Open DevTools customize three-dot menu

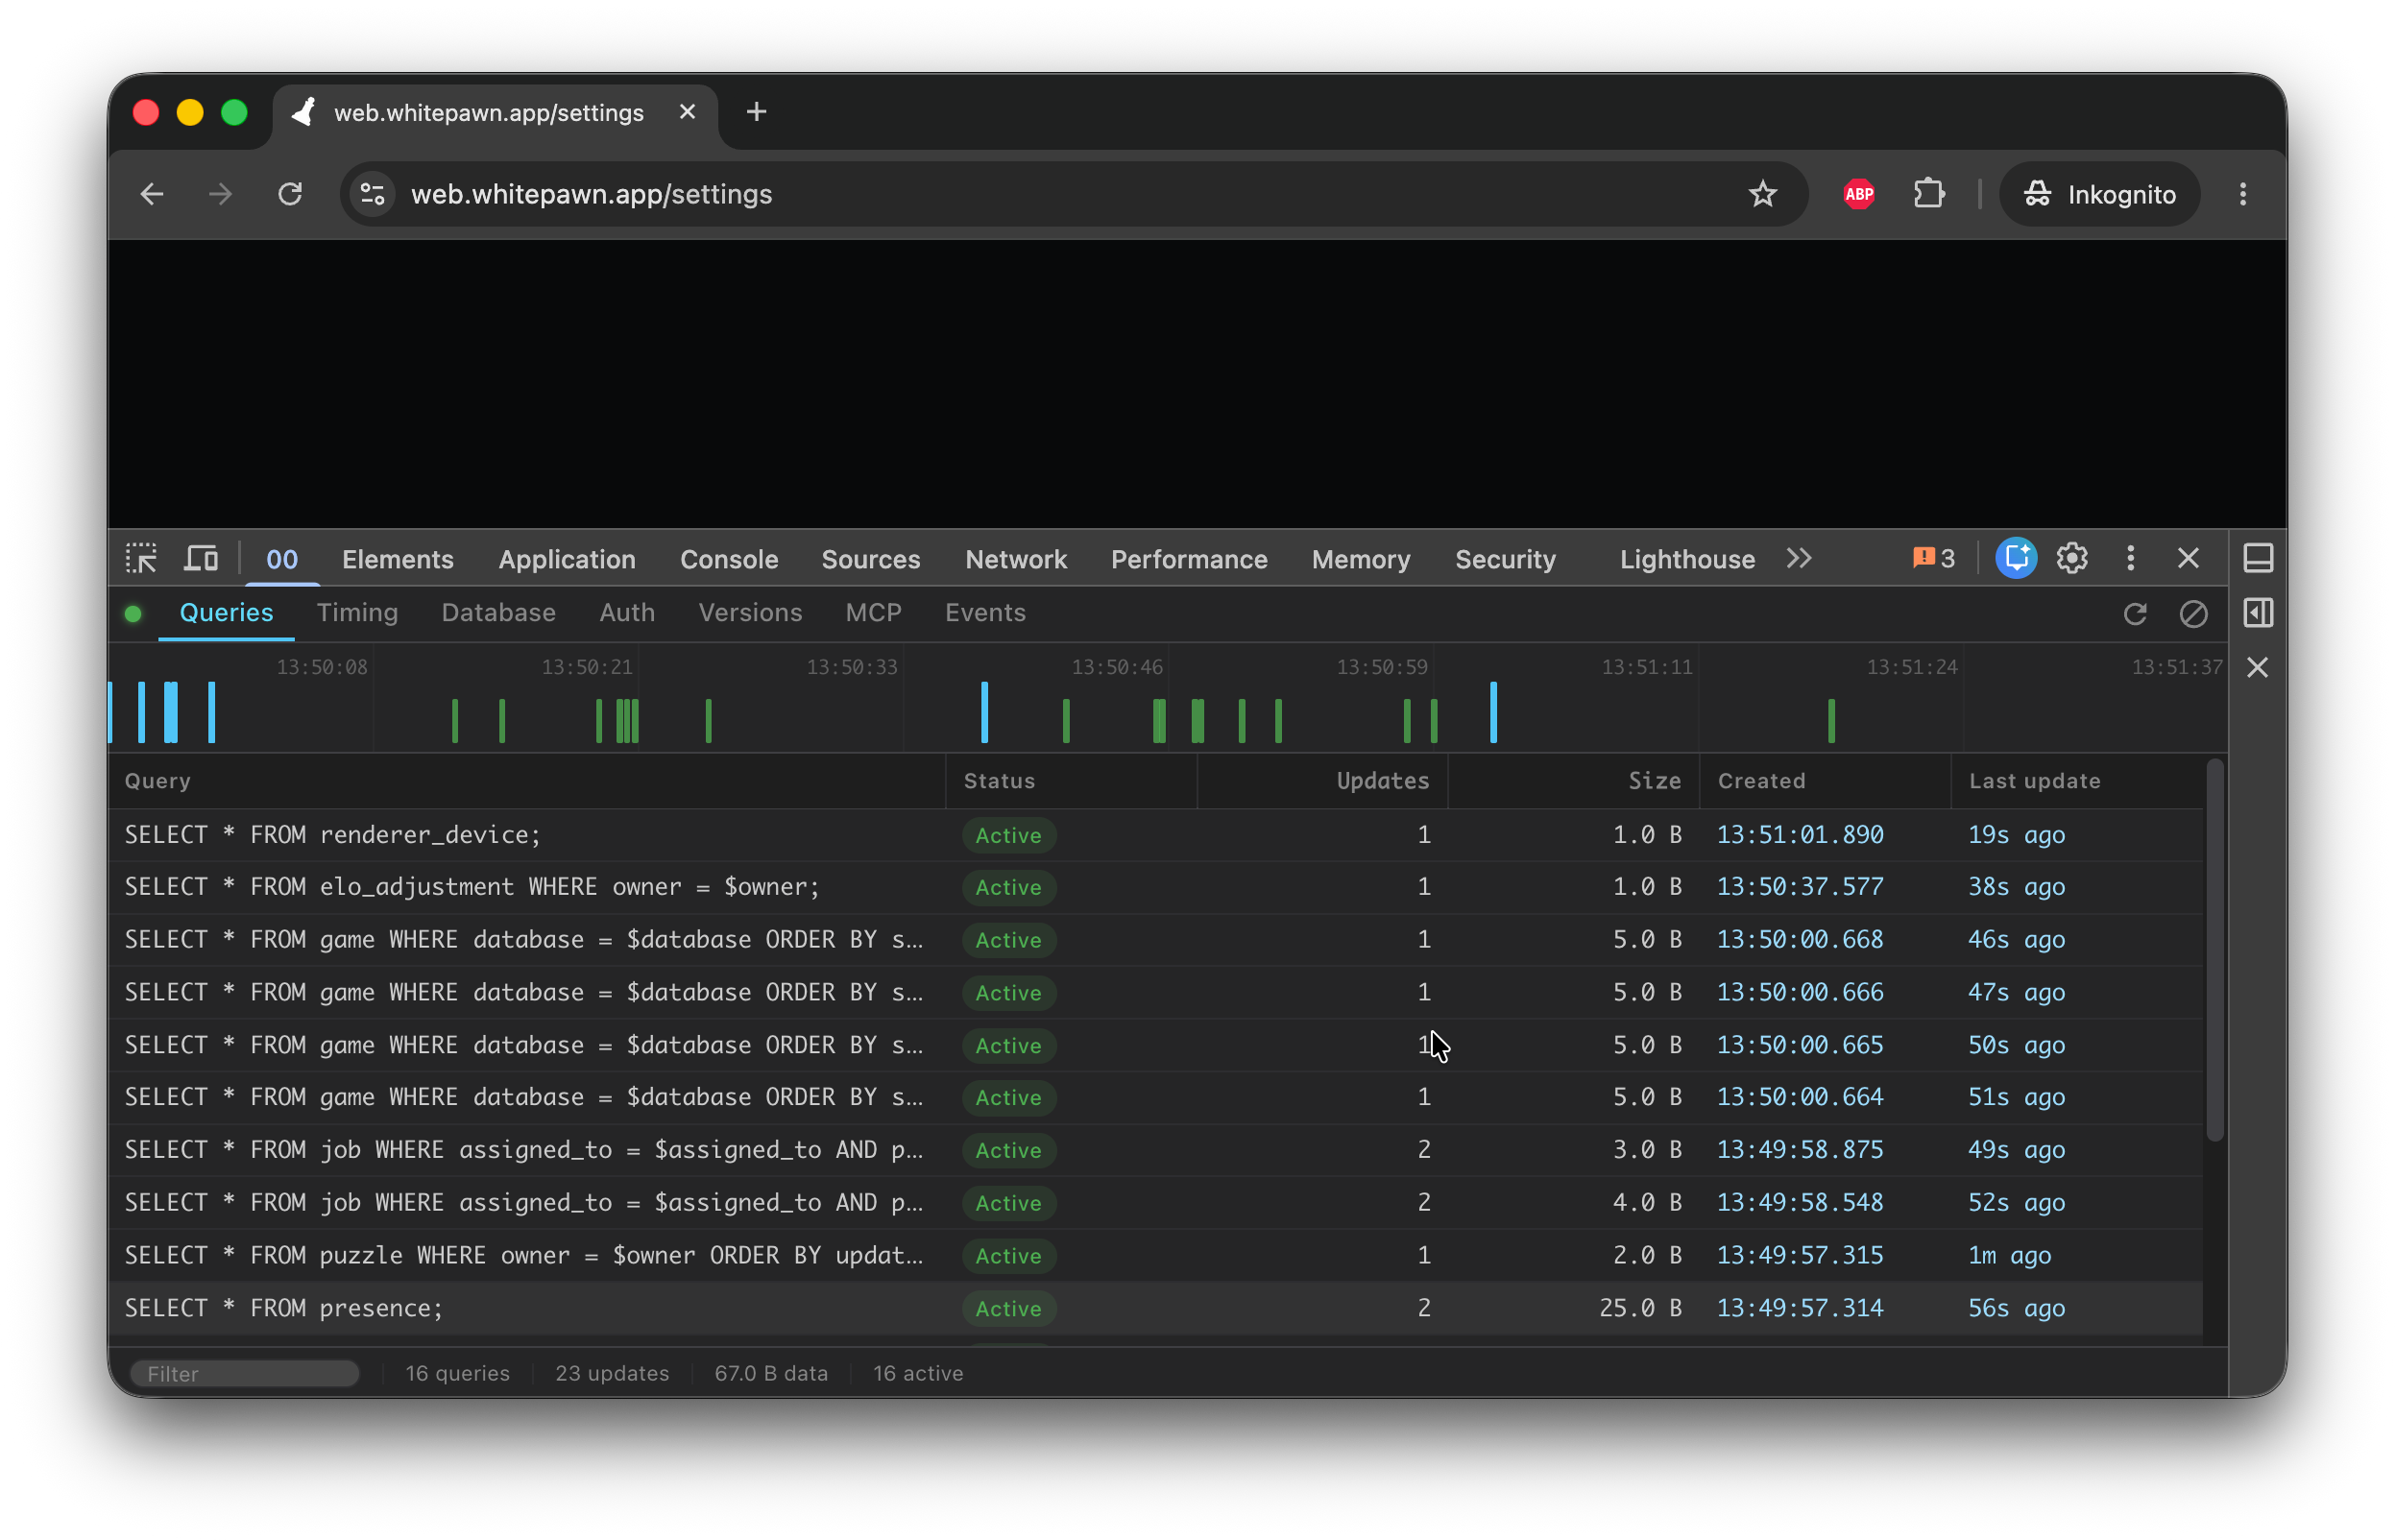2130,558
